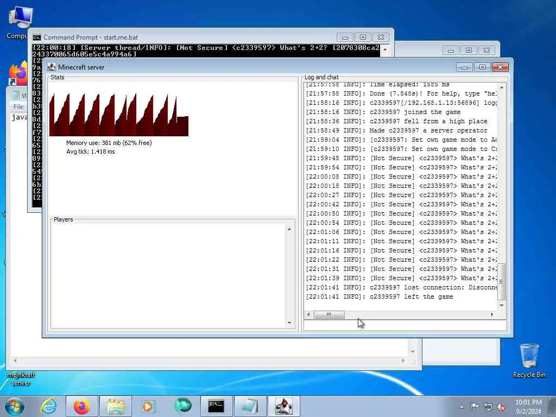Image resolution: width=556 pixels, height=417 pixels.
Task: Select the 'mejnkraft serwer' desktop item
Action: [21, 378]
